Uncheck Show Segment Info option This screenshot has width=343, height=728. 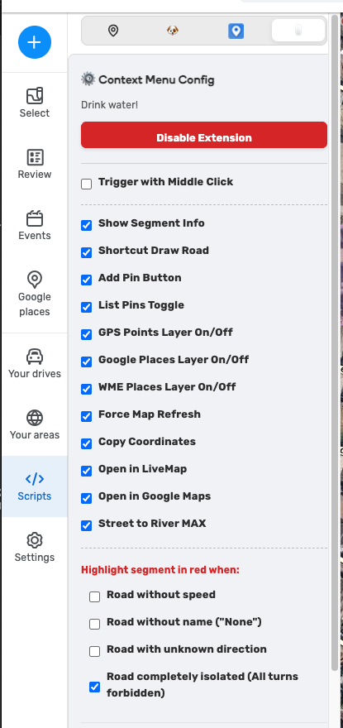tap(86, 226)
